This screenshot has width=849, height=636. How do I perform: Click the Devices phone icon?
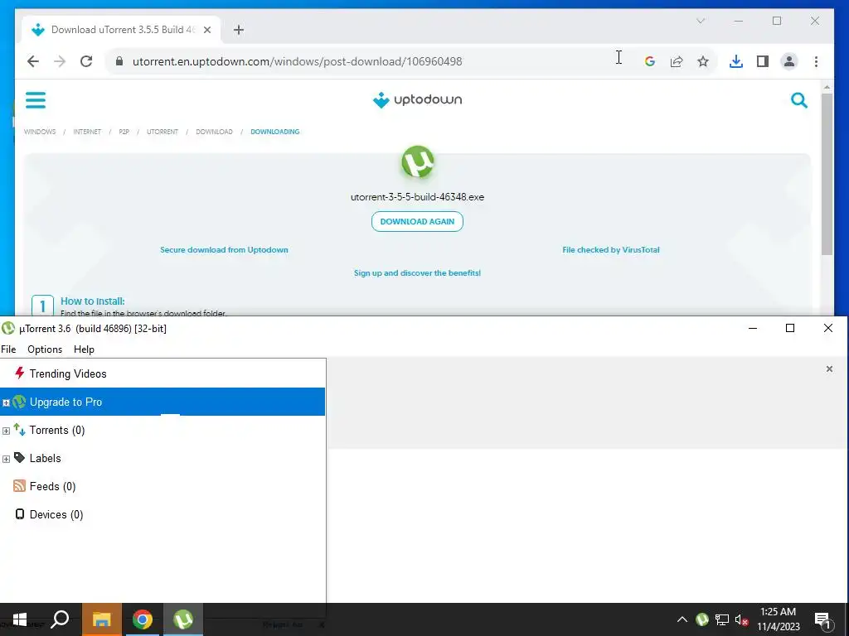coord(20,513)
